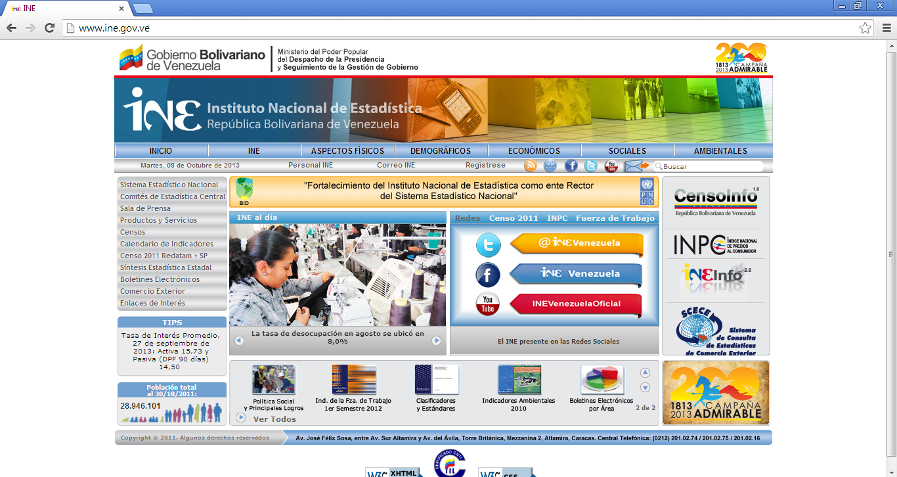897x477 pixels.
Task: Open the RSS feed icon
Action: pyautogui.click(x=531, y=166)
